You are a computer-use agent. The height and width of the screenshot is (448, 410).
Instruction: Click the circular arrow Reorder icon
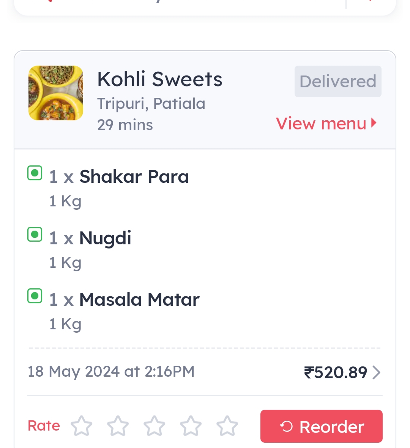coord(287,427)
